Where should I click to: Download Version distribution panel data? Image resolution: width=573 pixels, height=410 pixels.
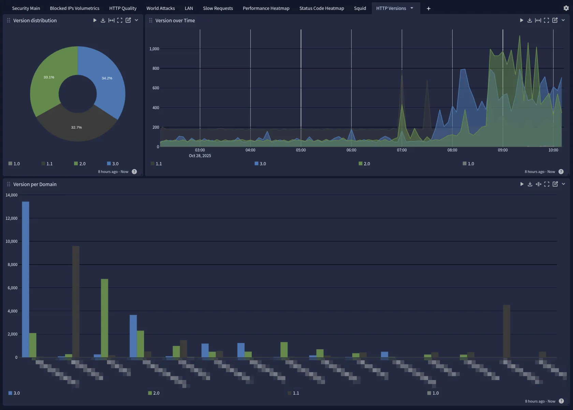[x=103, y=20]
